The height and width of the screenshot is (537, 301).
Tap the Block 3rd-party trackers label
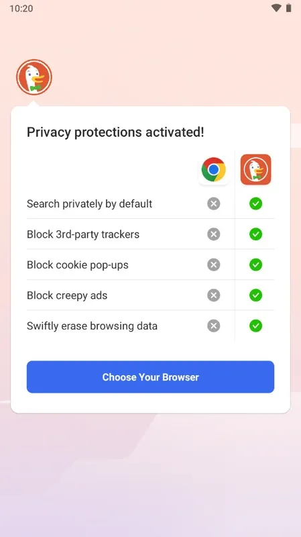(83, 234)
